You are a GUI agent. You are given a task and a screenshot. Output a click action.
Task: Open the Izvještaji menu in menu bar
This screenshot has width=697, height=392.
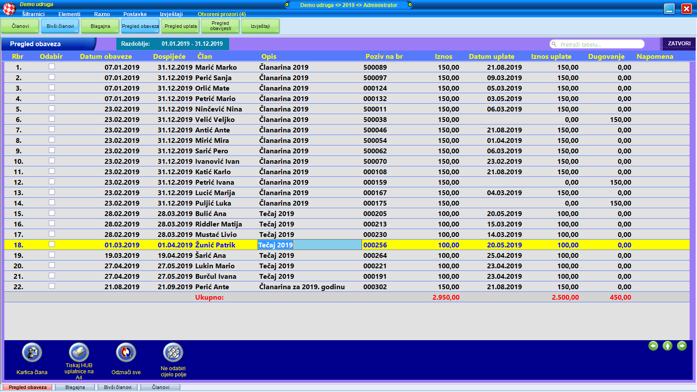pos(171,14)
